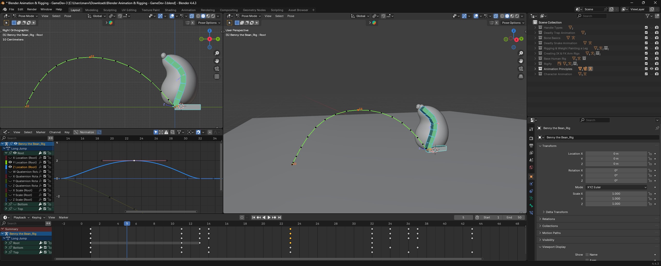Open the Render menu
The width and height of the screenshot is (661, 266).
click(x=32, y=9)
